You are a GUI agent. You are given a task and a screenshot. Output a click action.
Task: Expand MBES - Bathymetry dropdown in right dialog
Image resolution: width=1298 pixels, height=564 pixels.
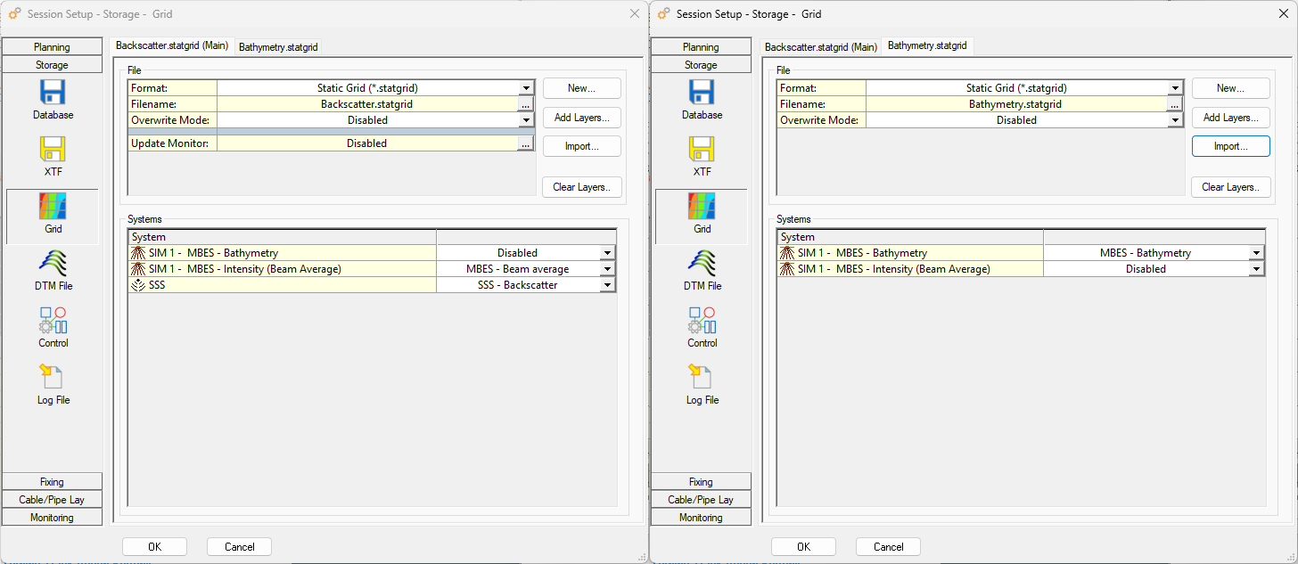[x=1257, y=253]
